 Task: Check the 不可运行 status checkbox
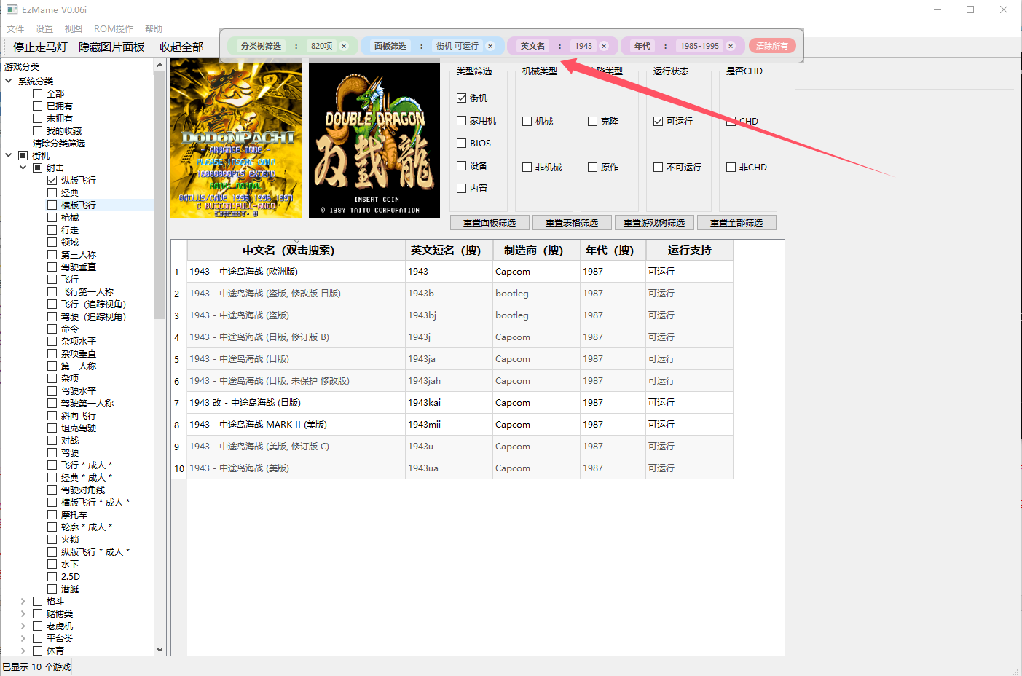click(658, 167)
